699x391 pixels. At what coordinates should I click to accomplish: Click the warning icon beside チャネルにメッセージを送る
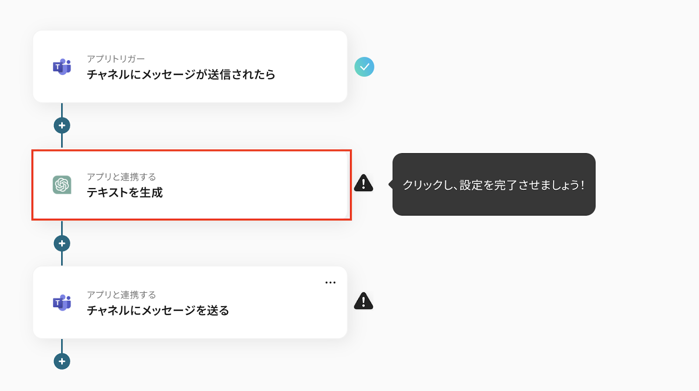pos(363,302)
